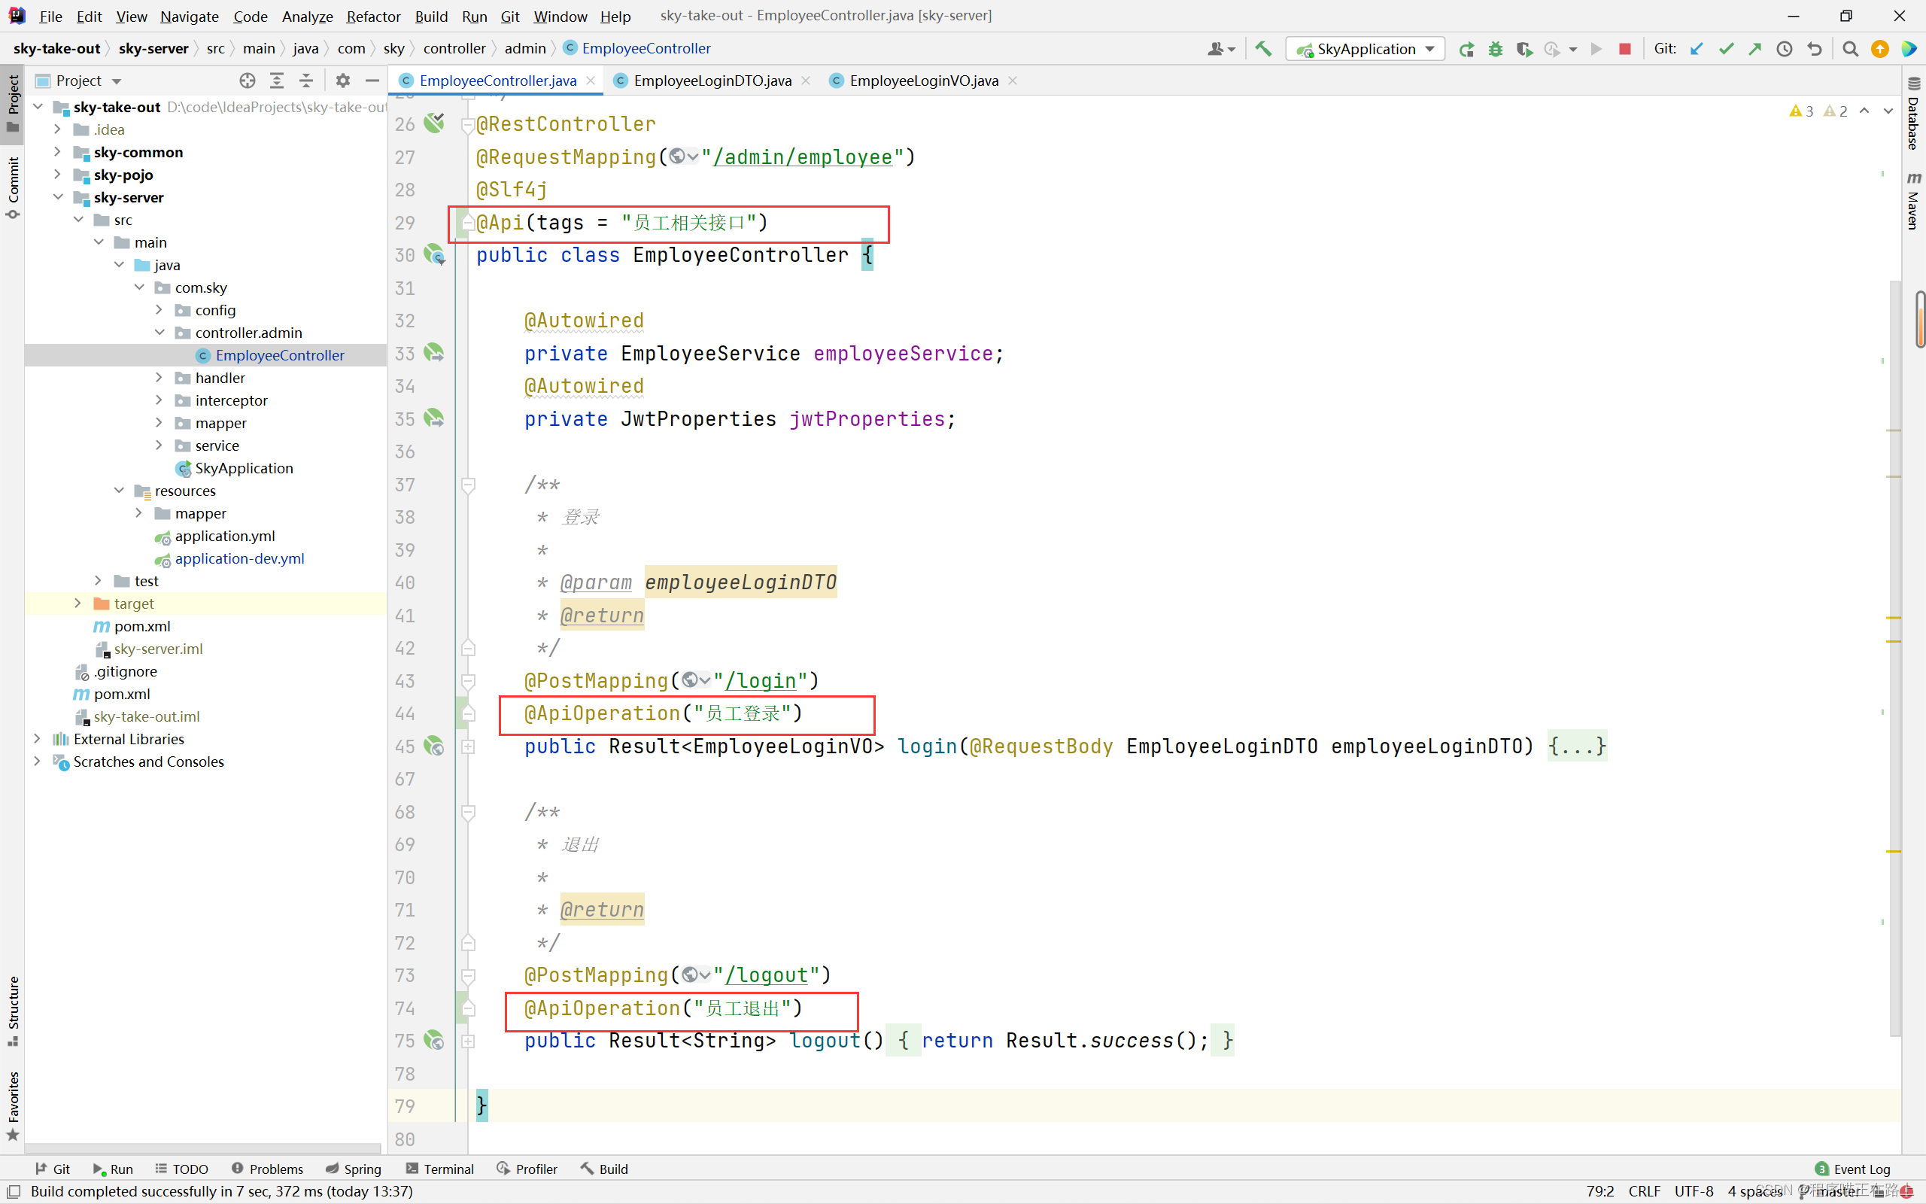Switch to EmployeeLoginDTO.java tab
This screenshot has height=1204, width=1926.
pos(707,81)
